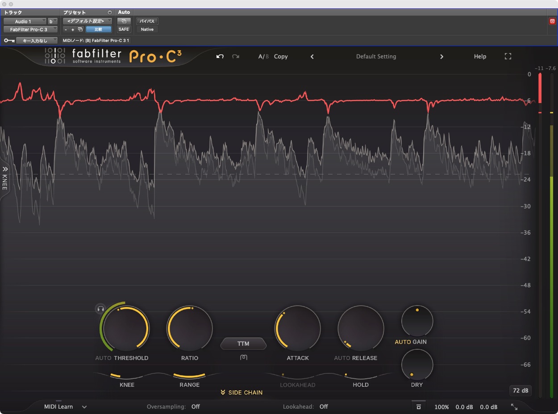The image size is (558, 414).
Task: Open the TTM compression style dropdown
Action: pyautogui.click(x=243, y=344)
